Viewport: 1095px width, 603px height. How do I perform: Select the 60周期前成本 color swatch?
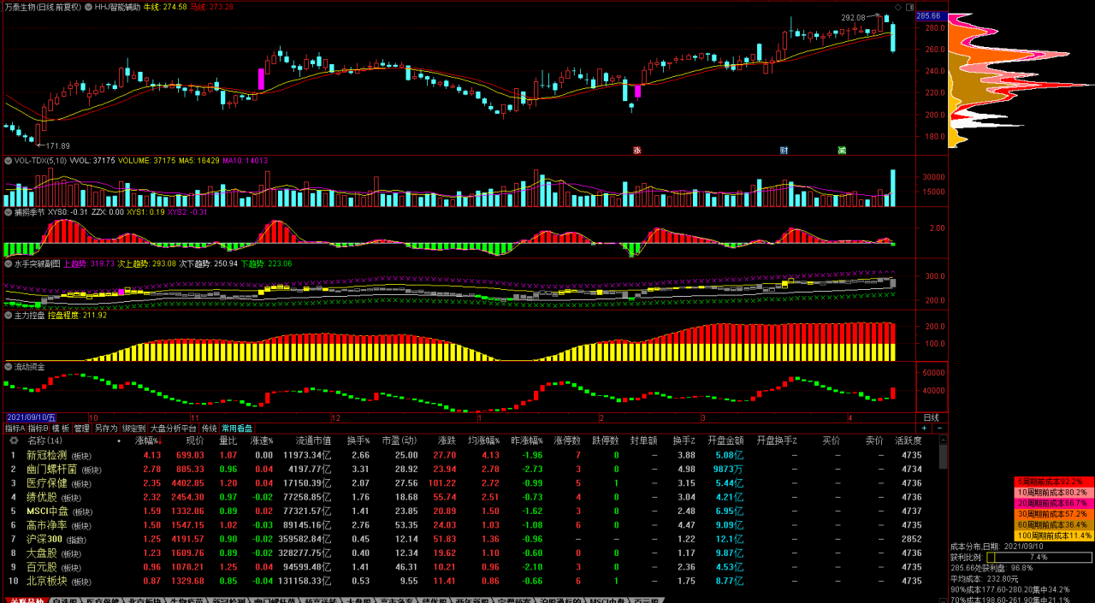coord(1053,525)
